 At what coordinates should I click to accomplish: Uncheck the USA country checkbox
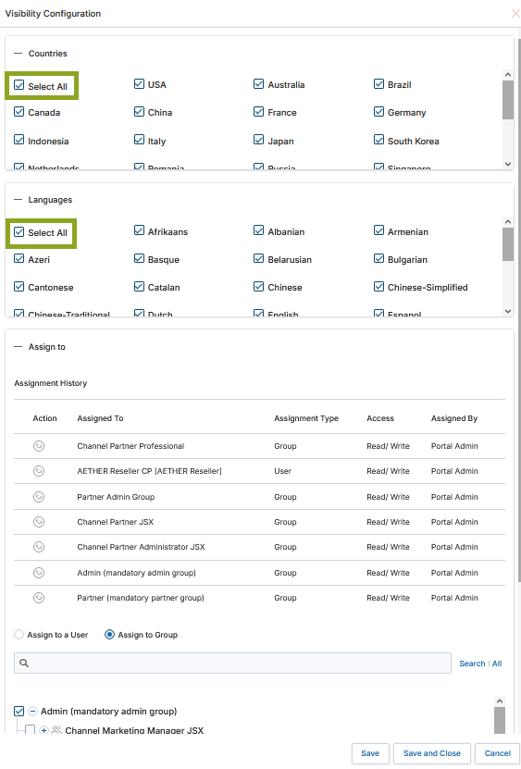(x=139, y=84)
